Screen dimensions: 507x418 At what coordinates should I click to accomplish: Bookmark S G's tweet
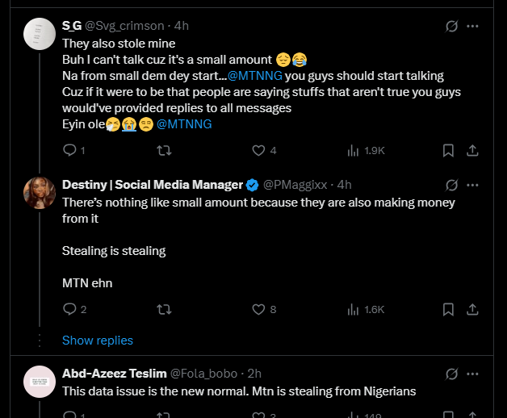pos(449,150)
